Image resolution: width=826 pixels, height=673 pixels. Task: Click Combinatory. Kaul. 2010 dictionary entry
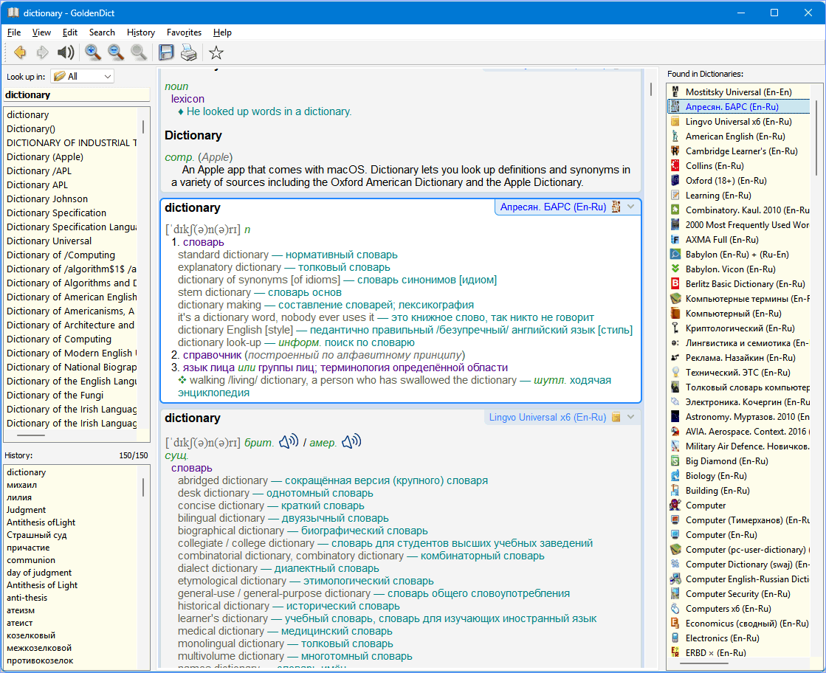click(739, 210)
